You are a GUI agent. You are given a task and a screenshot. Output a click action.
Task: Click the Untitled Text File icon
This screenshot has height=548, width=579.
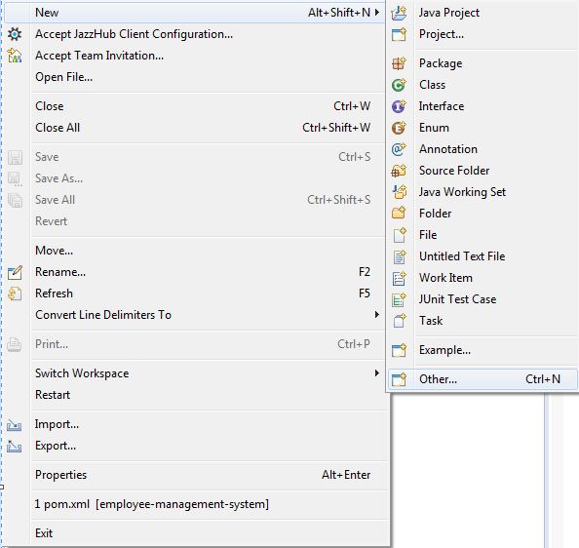(x=400, y=256)
